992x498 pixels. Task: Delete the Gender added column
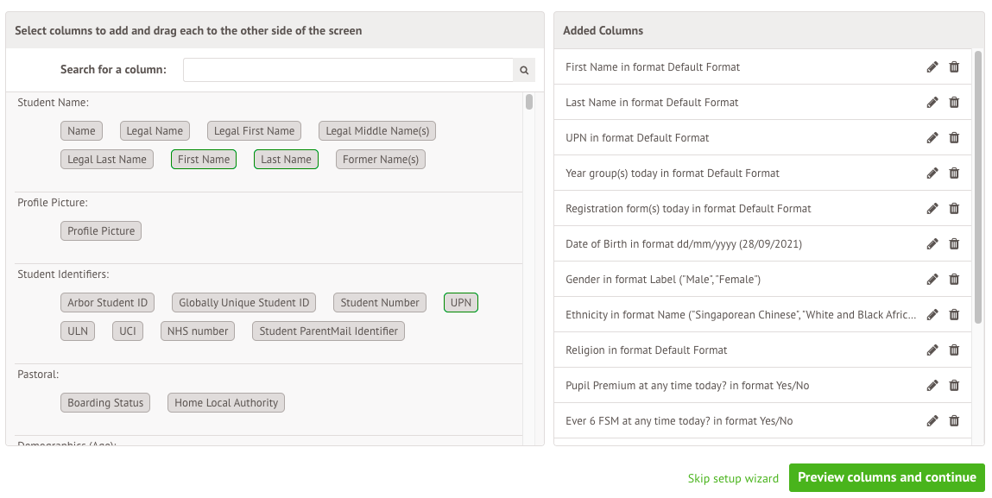pyautogui.click(x=954, y=280)
